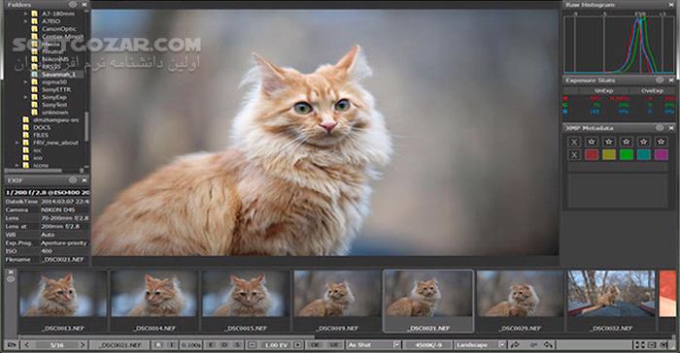The image size is (680, 353).
Task: Open folder with the bottom-bar folder icon
Action: pyautogui.click(x=12, y=345)
